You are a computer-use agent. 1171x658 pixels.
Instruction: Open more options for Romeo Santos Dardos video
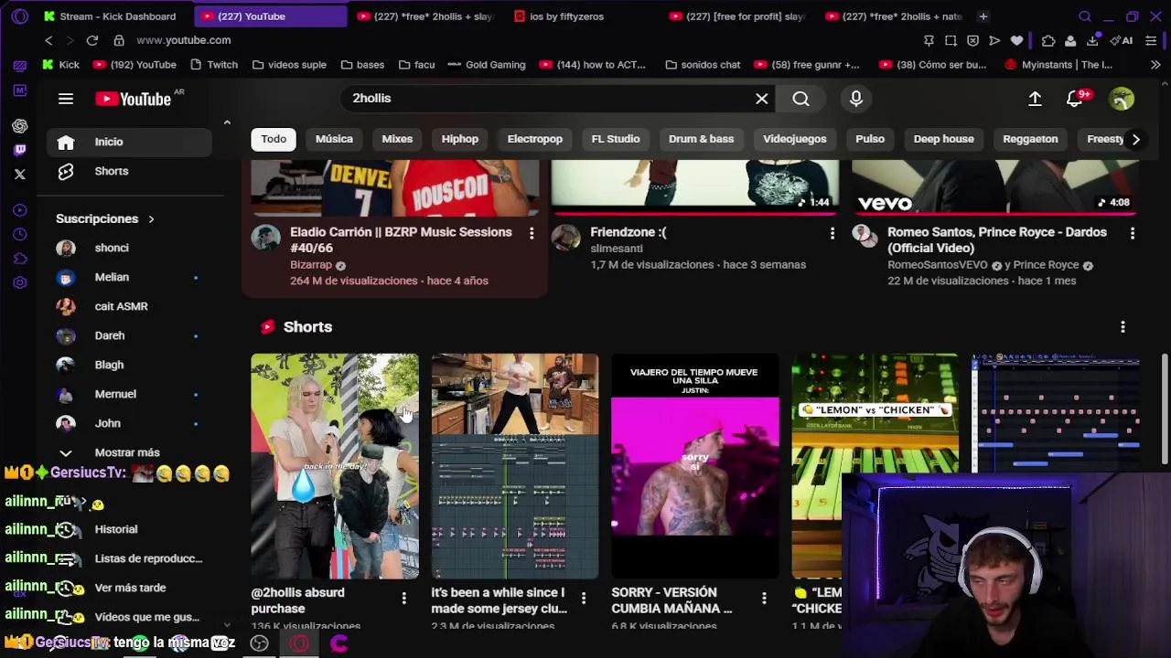1132,233
